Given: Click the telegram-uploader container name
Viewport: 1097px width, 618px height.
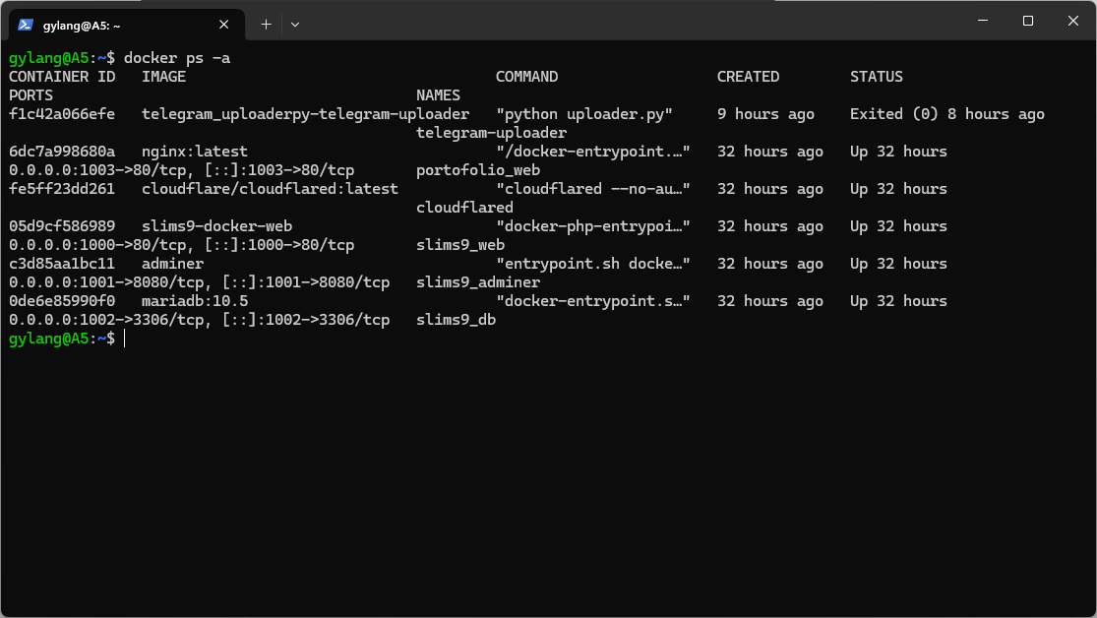Looking at the screenshot, I should click(x=491, y=133).
